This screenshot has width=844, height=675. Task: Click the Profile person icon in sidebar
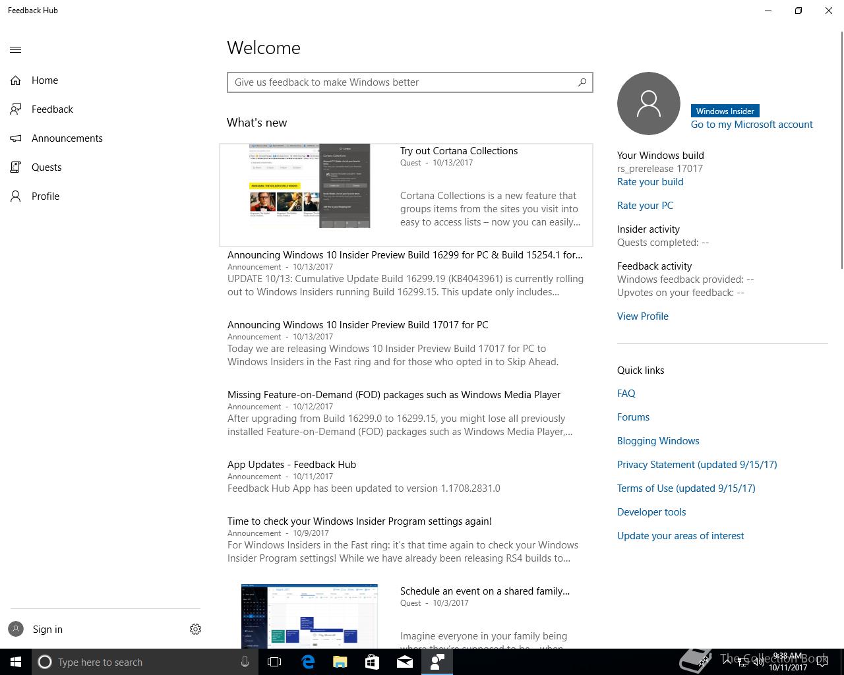[x=16, y=196]
